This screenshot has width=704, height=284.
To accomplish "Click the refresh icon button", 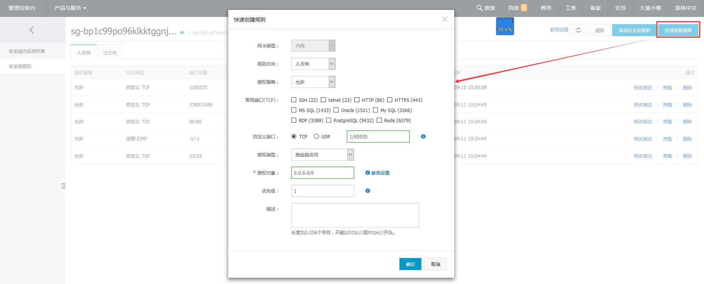I will click(579, 30).
